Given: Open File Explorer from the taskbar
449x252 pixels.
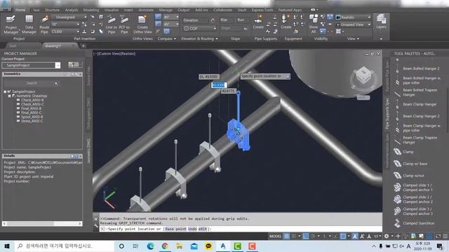Looking at the screenshot, I should point(180,246).
